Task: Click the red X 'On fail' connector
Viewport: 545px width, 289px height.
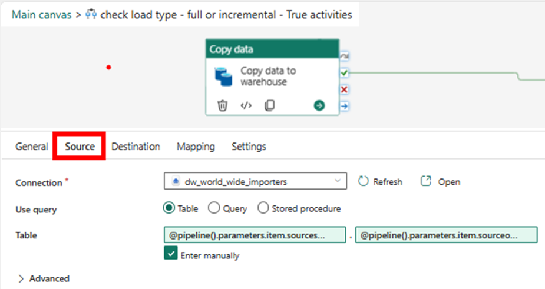Action: [345, 89]
